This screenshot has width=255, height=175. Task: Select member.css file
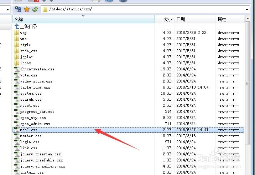point(28,136)
